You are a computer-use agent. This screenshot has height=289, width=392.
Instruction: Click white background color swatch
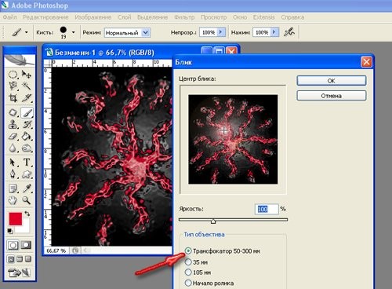(x=26, y=229)
